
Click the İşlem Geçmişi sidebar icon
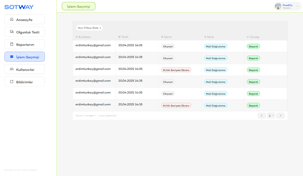point(12,57)
